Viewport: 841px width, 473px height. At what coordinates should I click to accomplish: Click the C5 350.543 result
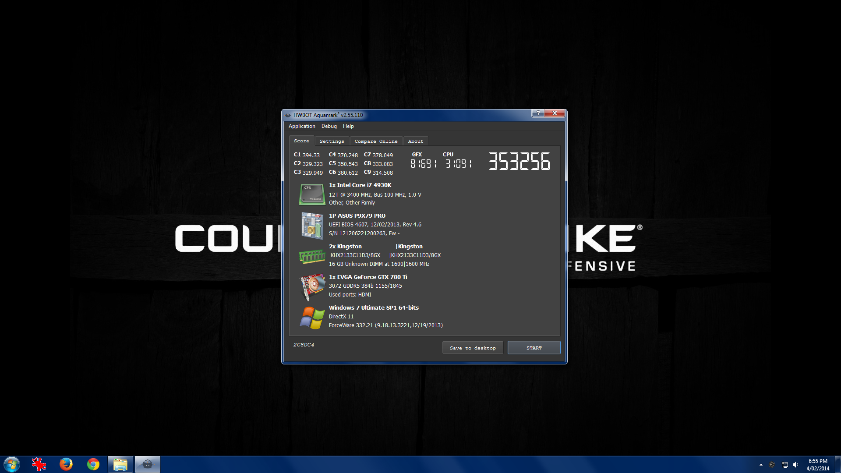343,164
